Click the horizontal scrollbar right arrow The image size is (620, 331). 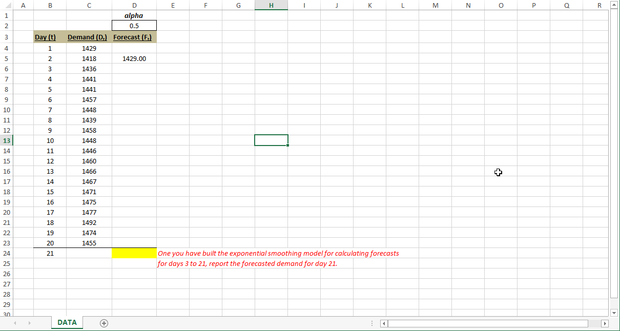point(605,323)
